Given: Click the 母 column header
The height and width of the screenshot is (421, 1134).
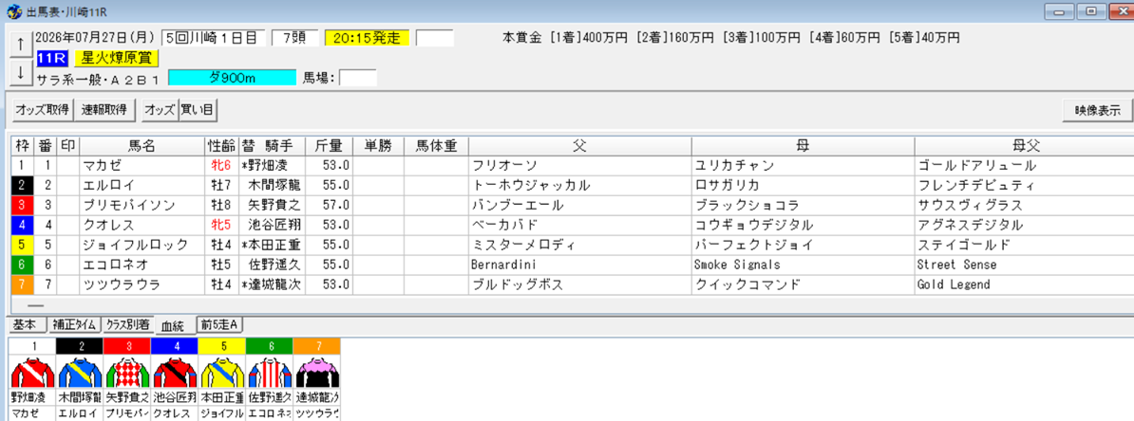Looking at the screenshot, I should [x=802, y=146].
